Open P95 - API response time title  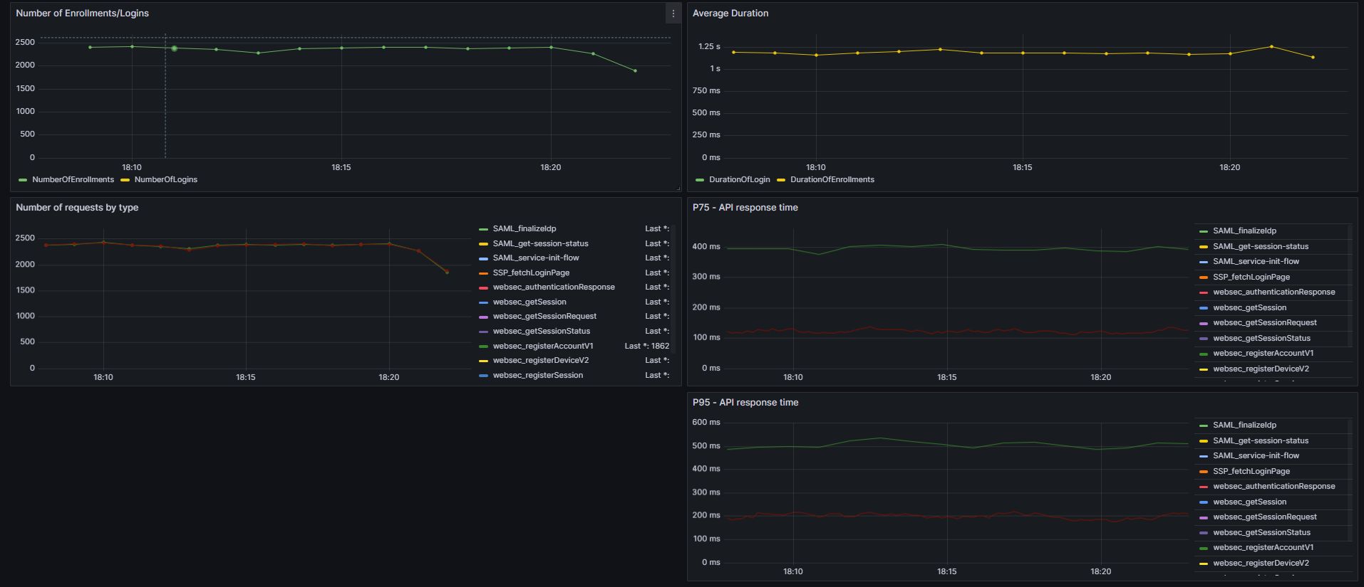click(745, 403)
